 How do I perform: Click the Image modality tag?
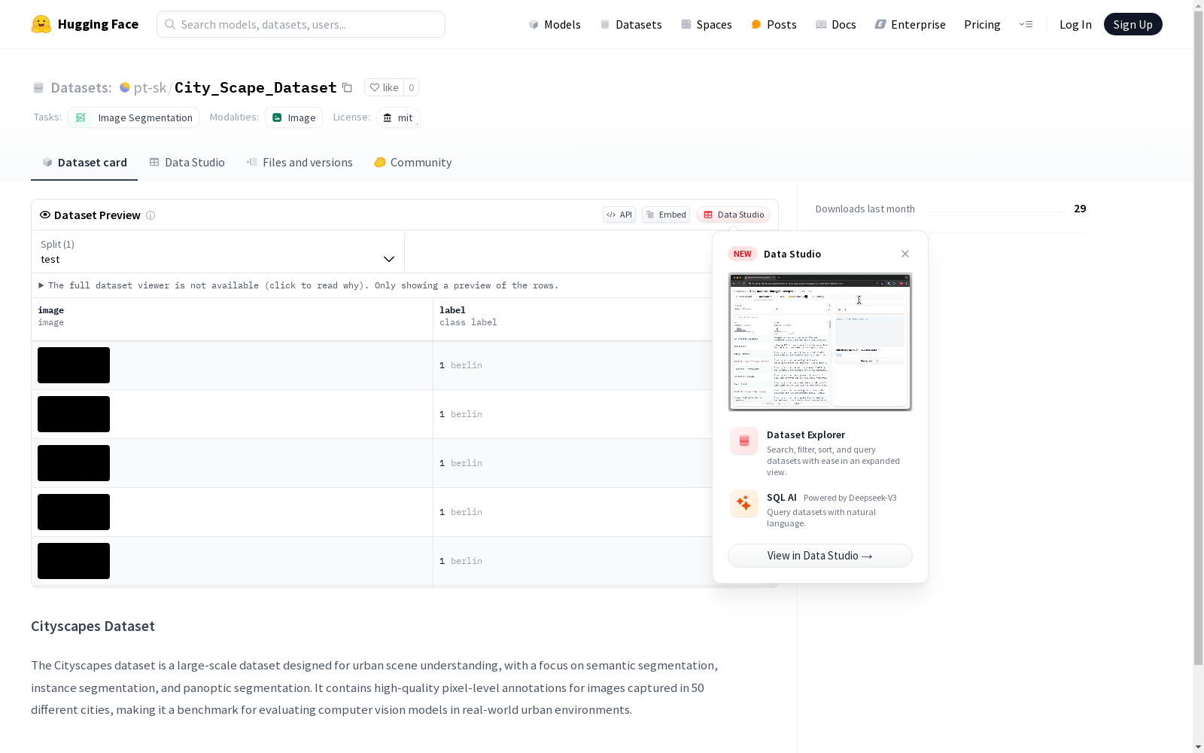point(293,117)
